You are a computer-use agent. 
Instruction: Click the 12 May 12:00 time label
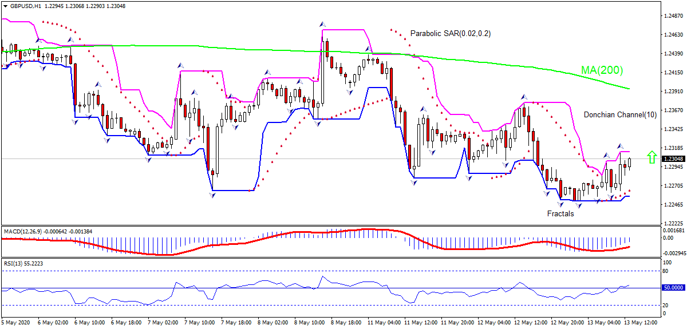coord(531,323)
